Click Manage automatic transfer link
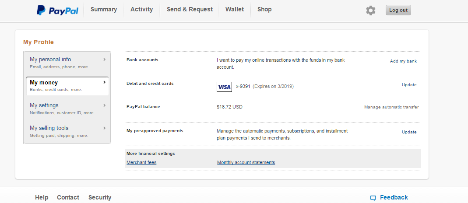Screen dimensions: 468x203 [x=391, y=107]
